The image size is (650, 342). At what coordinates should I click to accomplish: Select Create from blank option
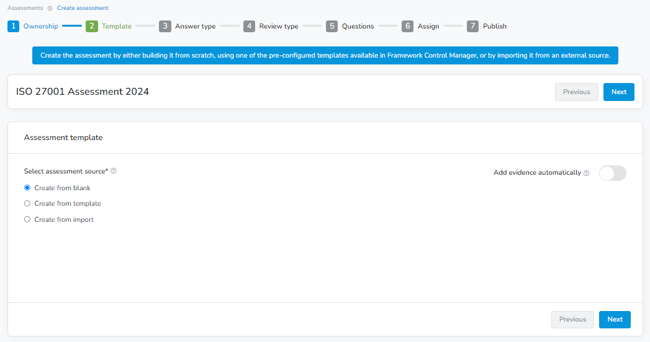tap(27, 188)
